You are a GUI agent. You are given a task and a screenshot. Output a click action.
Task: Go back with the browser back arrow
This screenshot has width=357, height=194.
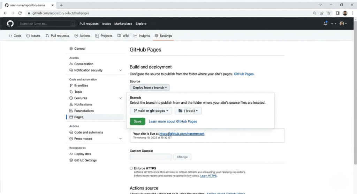click(x=5, y=13)
